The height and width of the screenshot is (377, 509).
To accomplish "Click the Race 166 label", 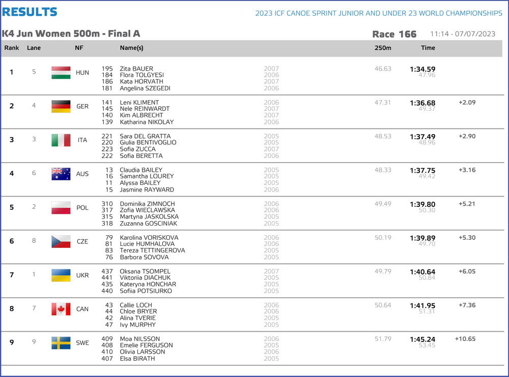I will (394, 34).
